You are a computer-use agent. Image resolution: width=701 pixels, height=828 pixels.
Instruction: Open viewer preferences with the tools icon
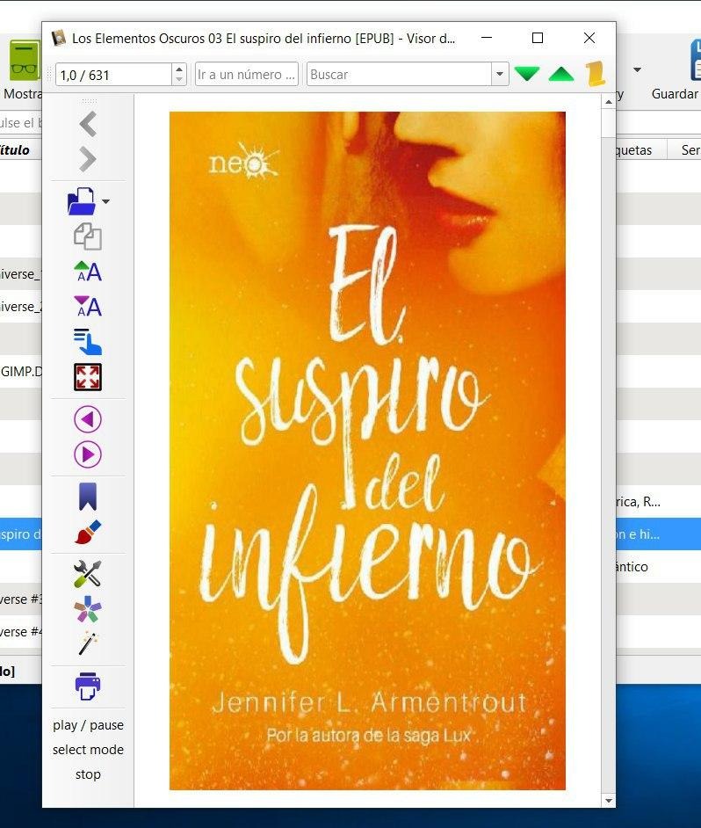(88, 573)
